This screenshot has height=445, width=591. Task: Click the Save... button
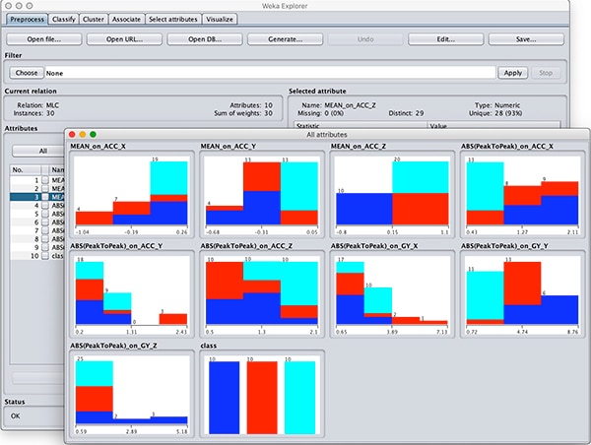click(x=525, y=39)
